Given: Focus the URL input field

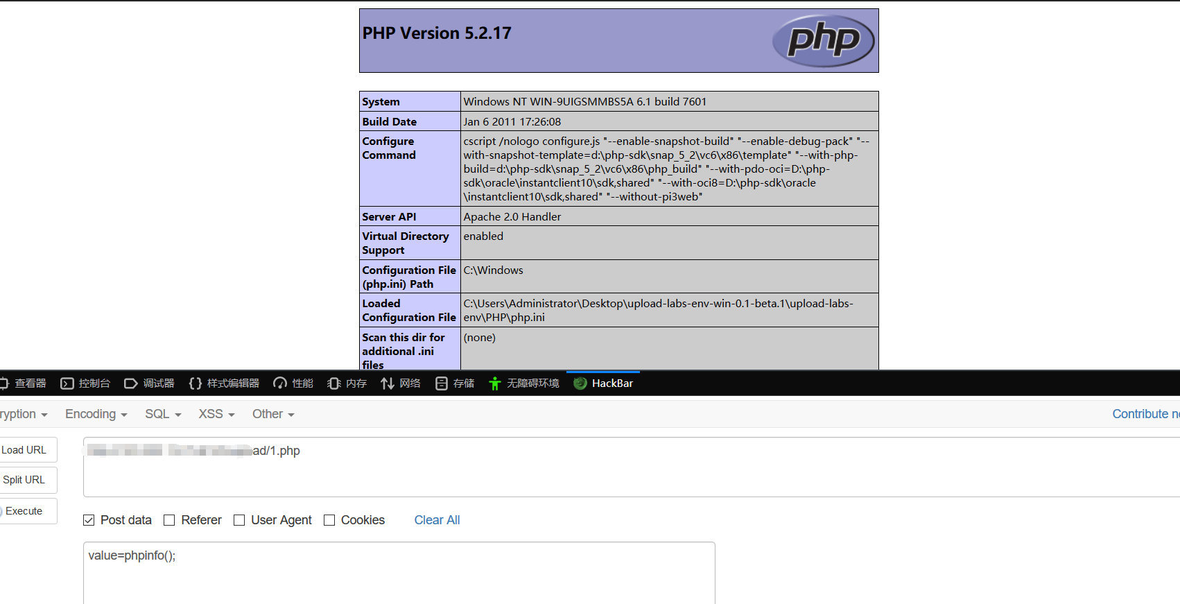Looking at the screenshot, I should pyautogui.click(x=631, y=467).
